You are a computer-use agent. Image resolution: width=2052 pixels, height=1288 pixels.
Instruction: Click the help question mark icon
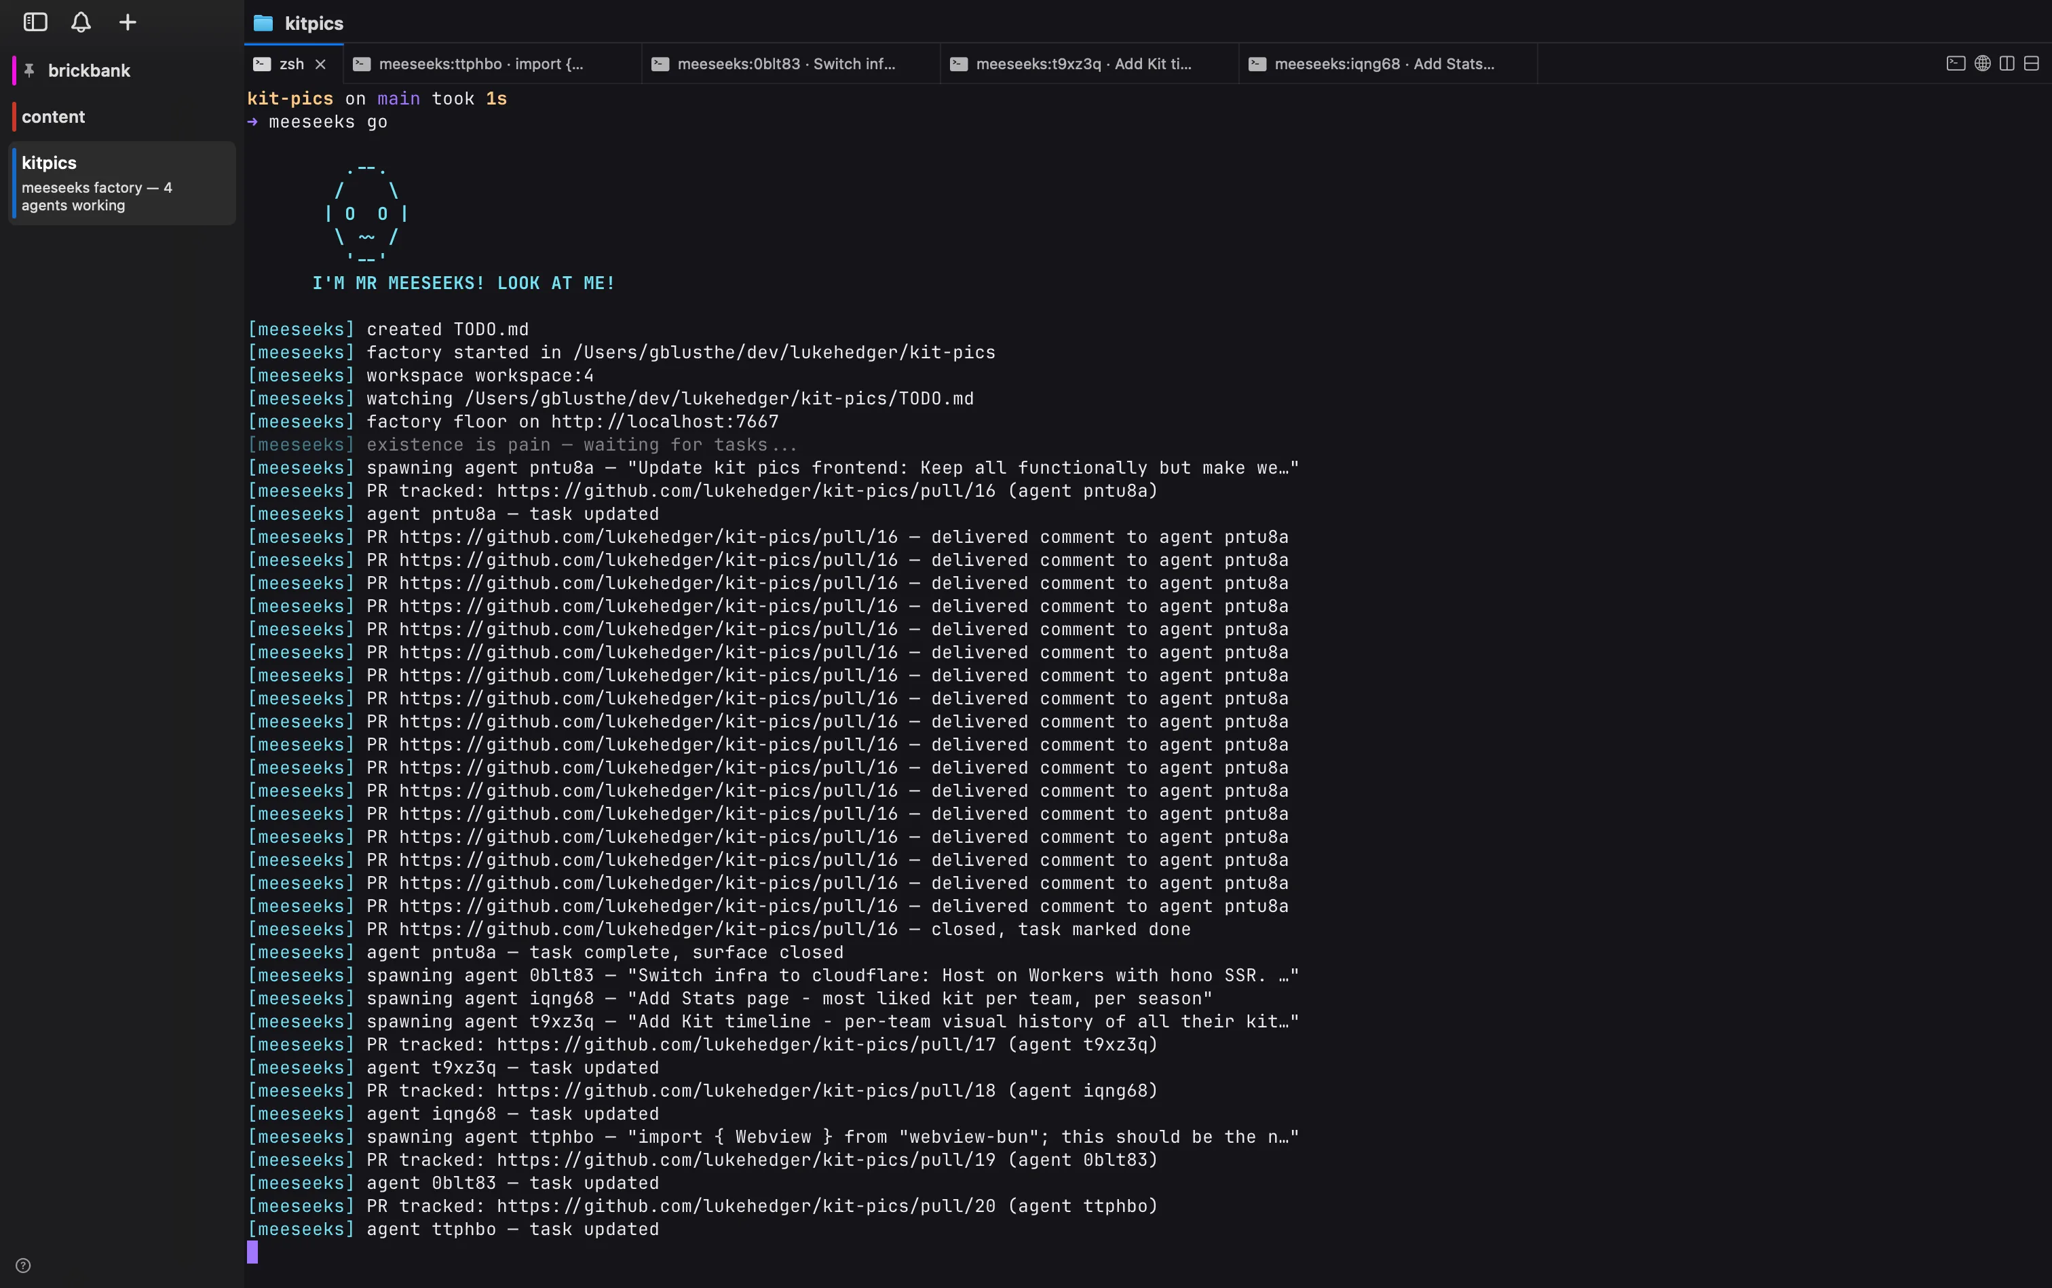(x=23, y=1265)
